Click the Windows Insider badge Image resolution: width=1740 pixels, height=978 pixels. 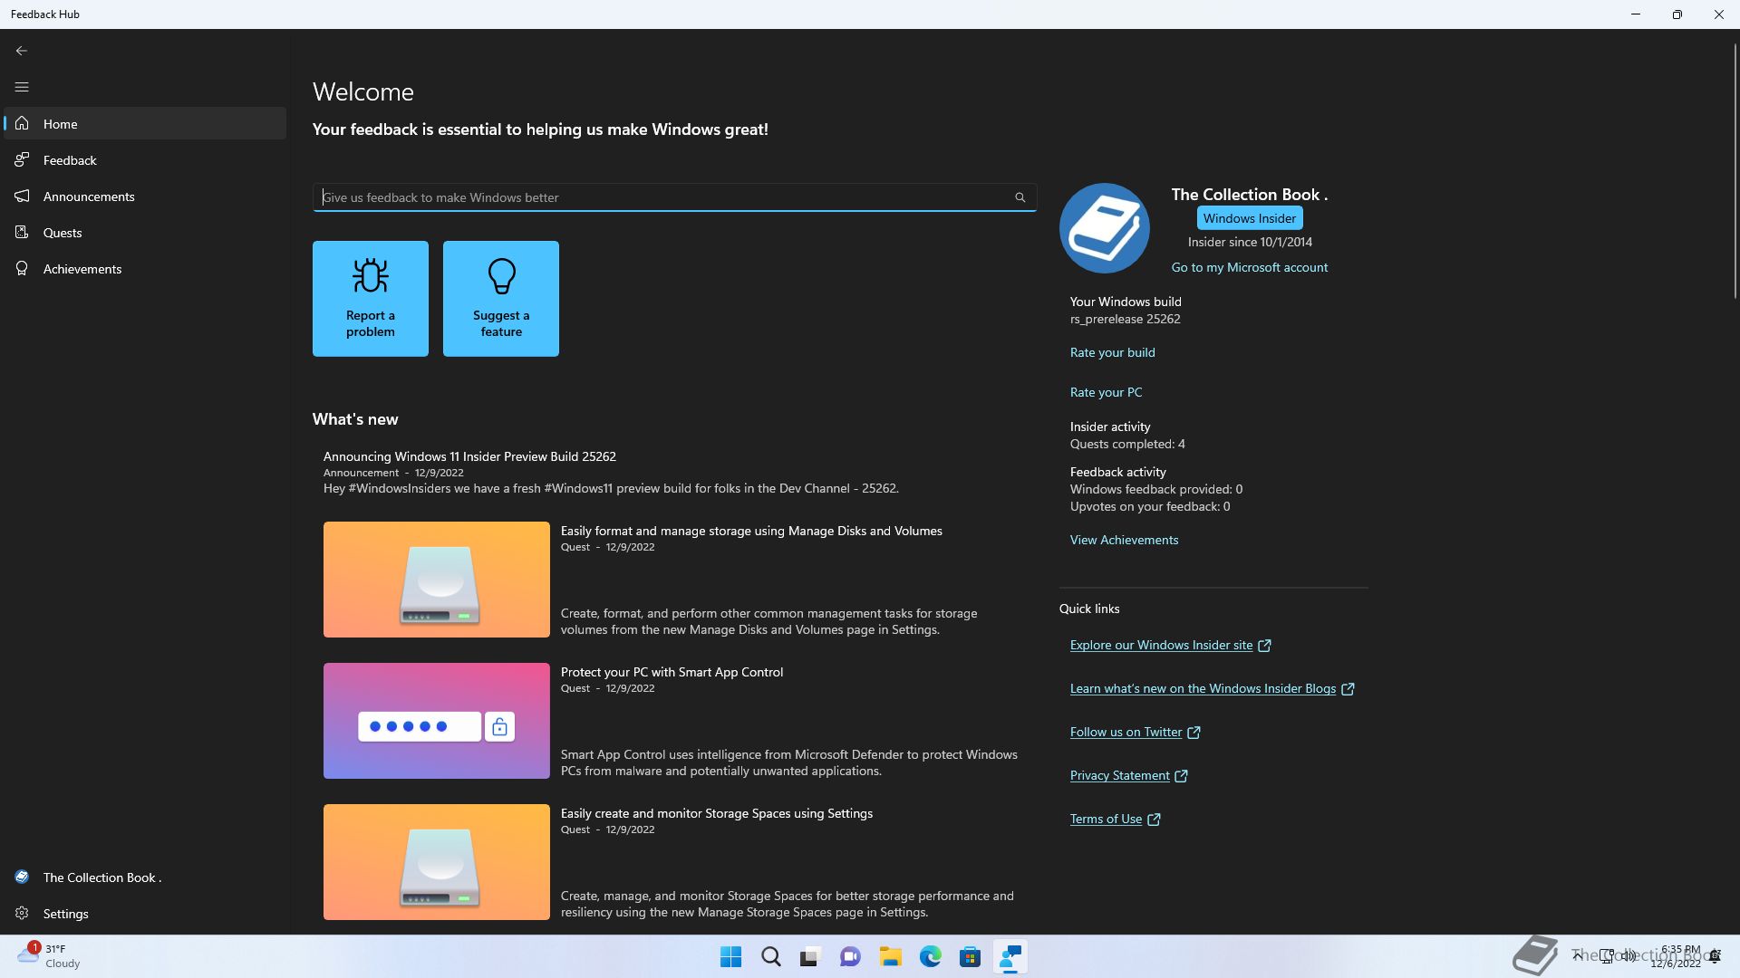(1250, 218)
